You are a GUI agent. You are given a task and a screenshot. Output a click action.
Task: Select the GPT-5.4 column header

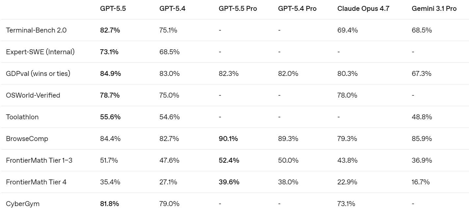coord(172,9)
